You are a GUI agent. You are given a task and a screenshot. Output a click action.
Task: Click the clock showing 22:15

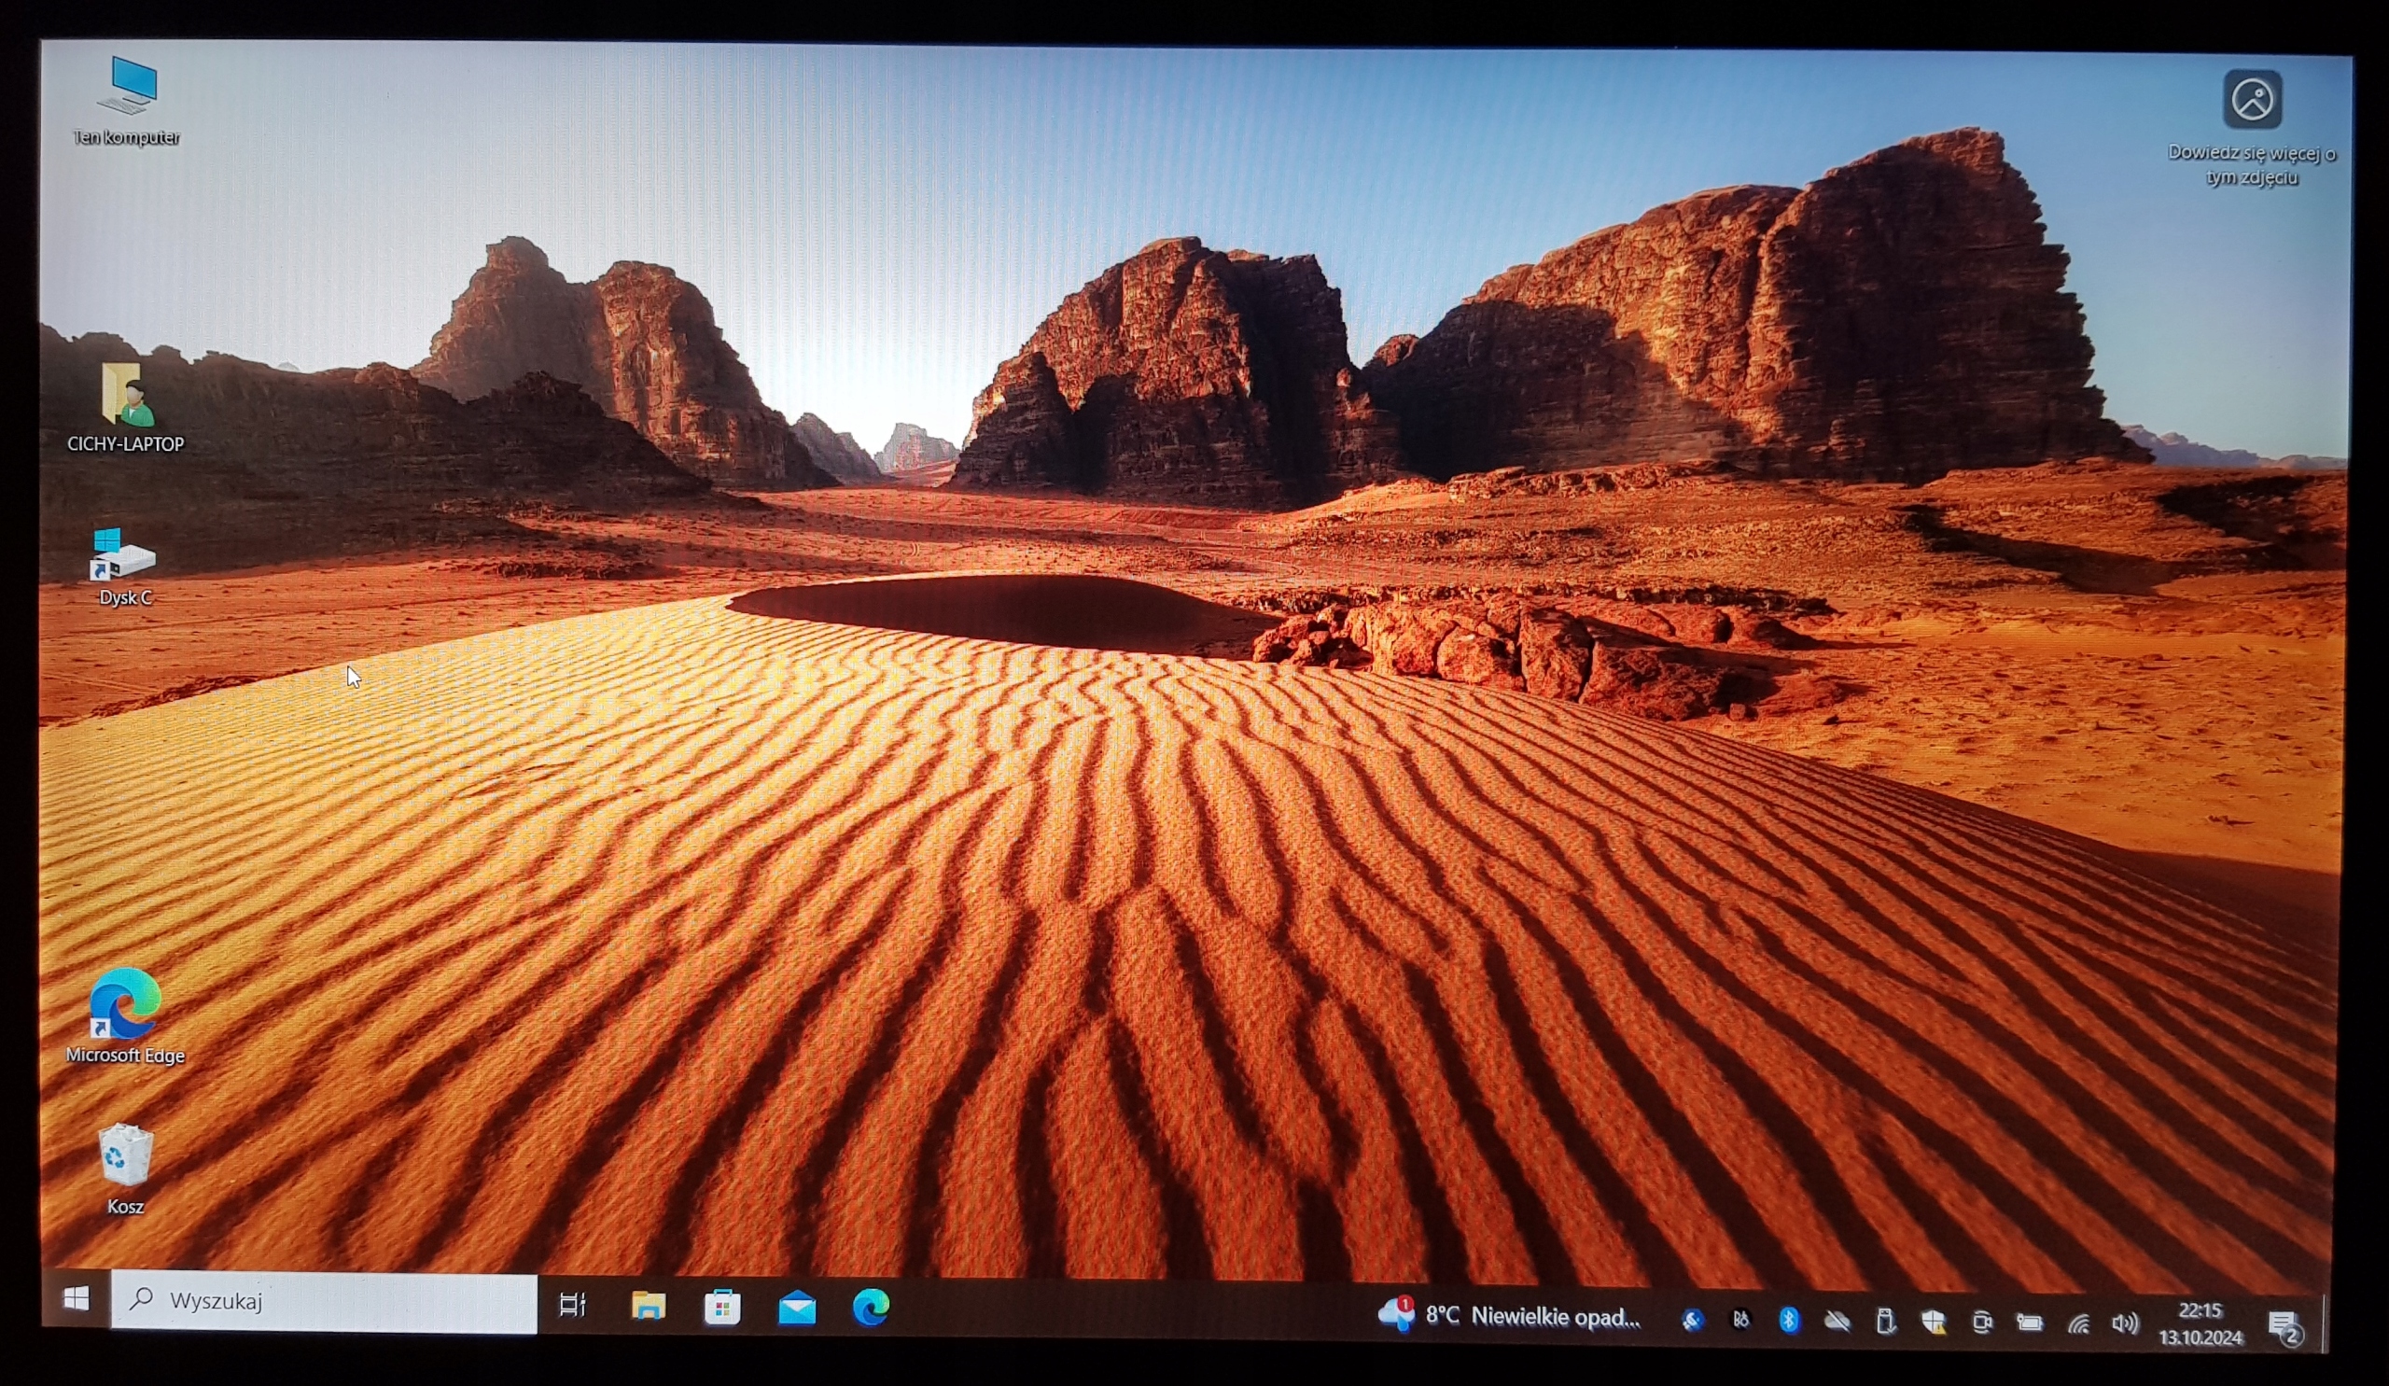click(2200, 1324)
